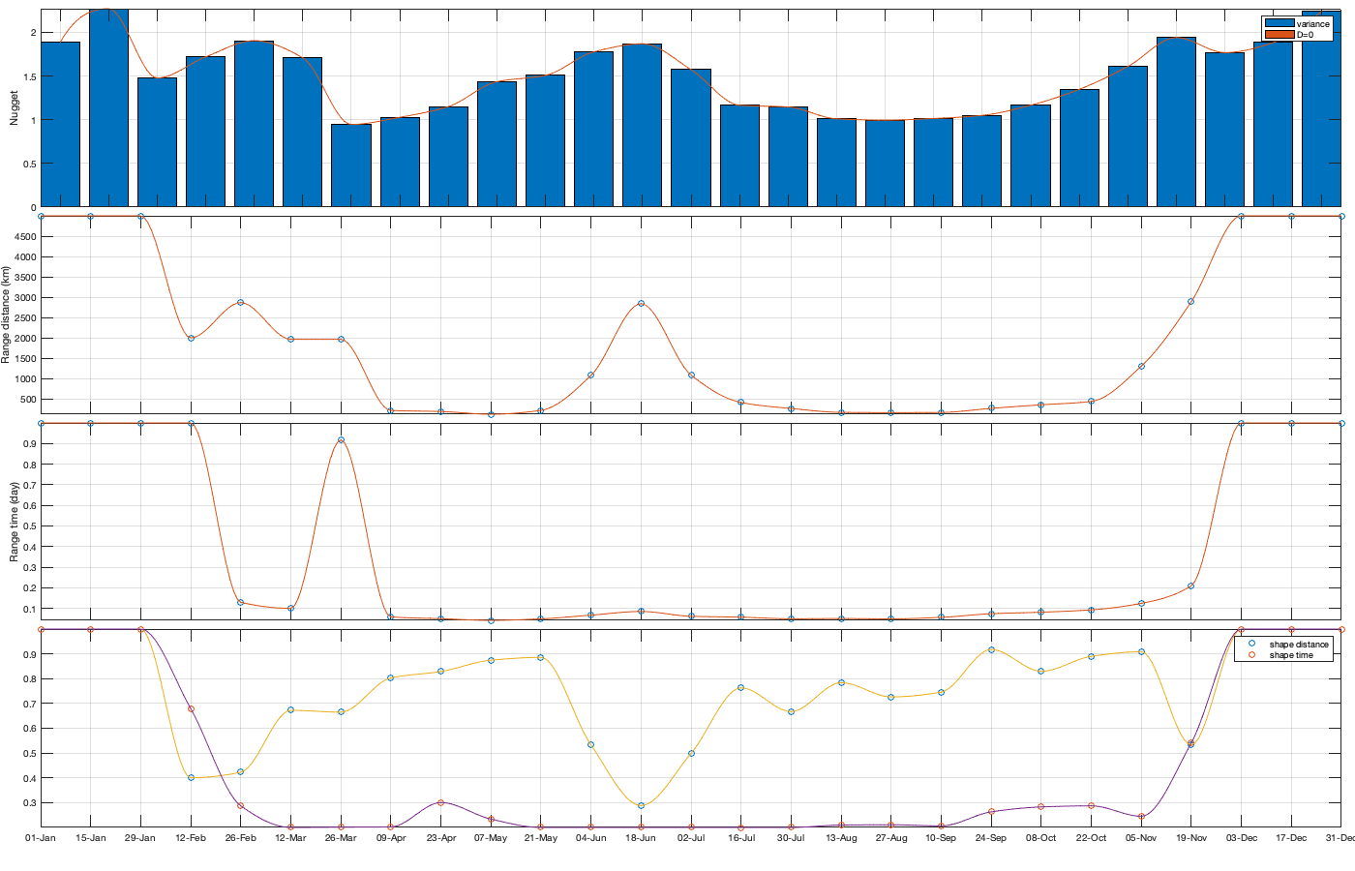Click the '04-Jun' x-axis tick label

[591, 838]
